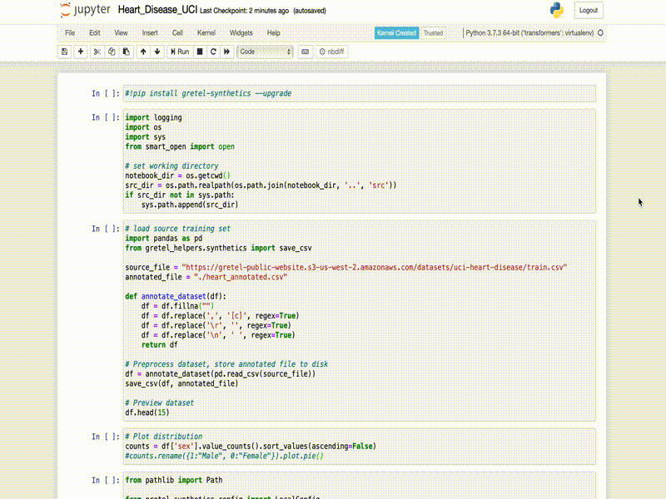Image resolution: width=666 pixels, height=499 pixels.
Task: Open the Edit menu
Action: tap(95, 33)
